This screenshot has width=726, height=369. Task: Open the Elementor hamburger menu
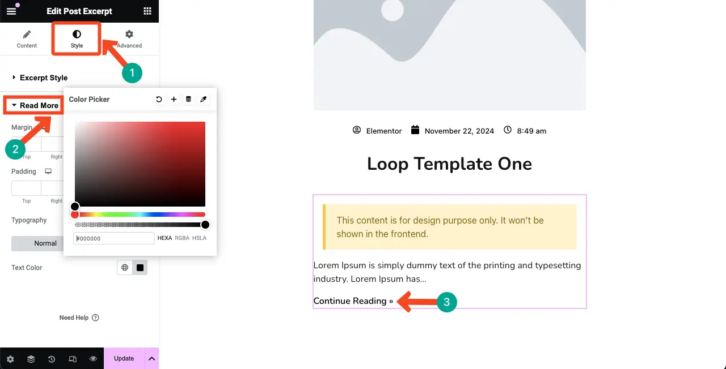click(x=11, y=11)
